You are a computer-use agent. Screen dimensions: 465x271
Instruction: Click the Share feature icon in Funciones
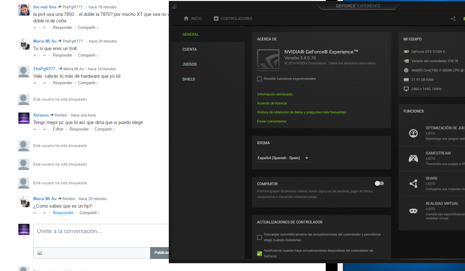[x=413, y=184]
